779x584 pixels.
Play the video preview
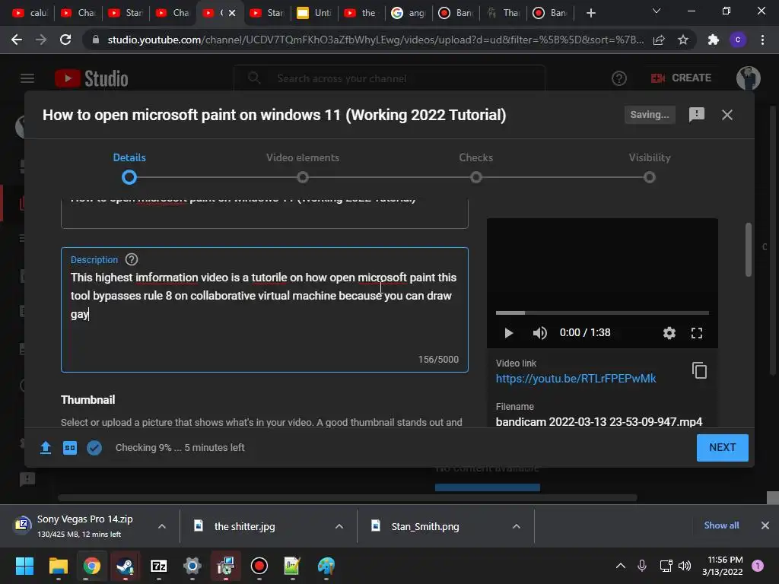[508, 333]
